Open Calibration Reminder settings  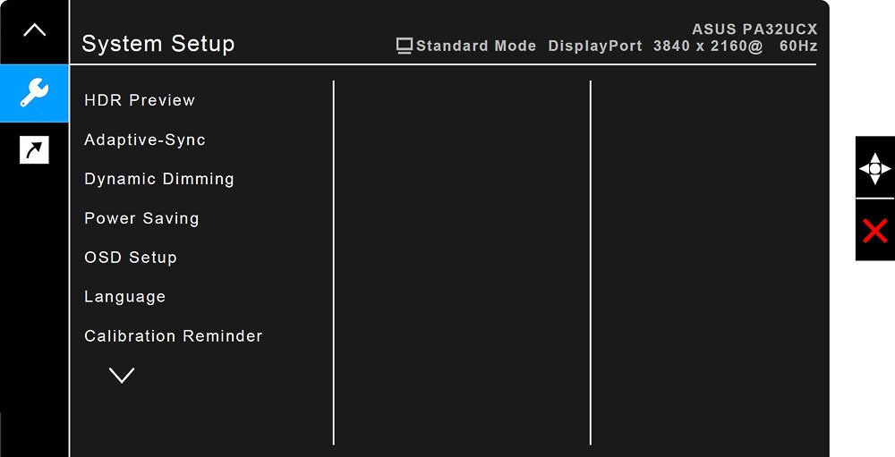point(174,336)
